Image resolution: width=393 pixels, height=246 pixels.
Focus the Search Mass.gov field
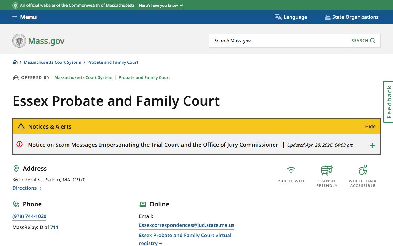[x=278, y=41]
